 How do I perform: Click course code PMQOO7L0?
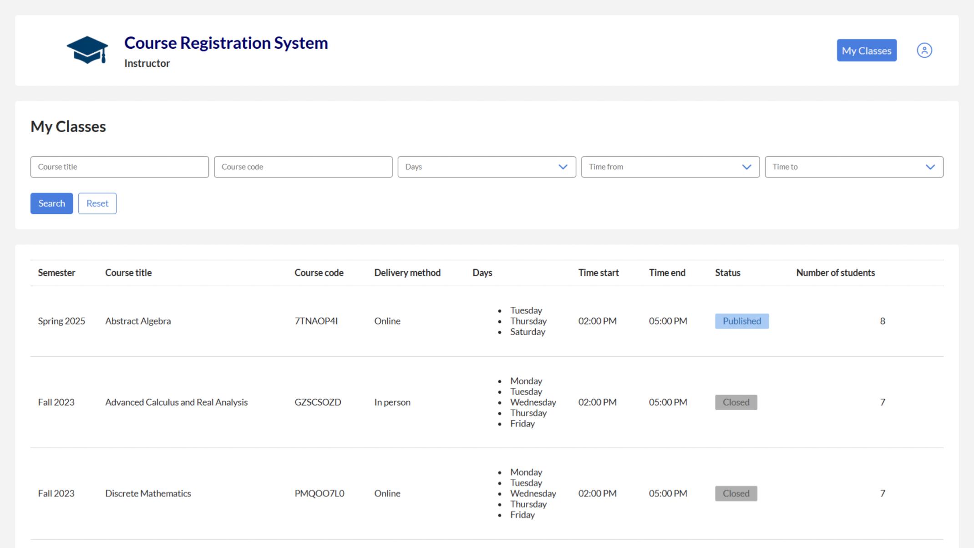pos(319,493)
